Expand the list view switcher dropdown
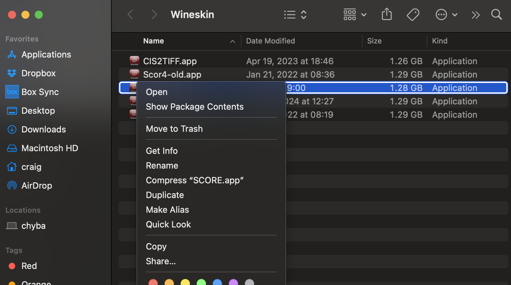The width and height of the screenshot is (511, 285). pyautogui.click(x=295, y=15)
